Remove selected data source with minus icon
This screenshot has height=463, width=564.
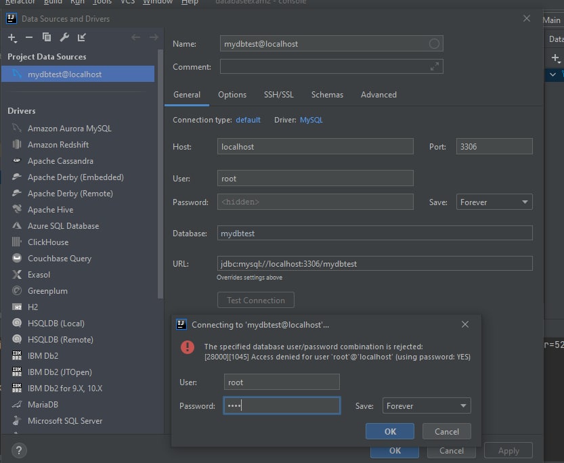(x=29, y=37)
